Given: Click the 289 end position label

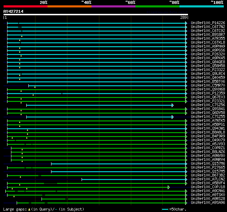Looking at the screenshot, I should pyautogui.click(x=183, y=17).
